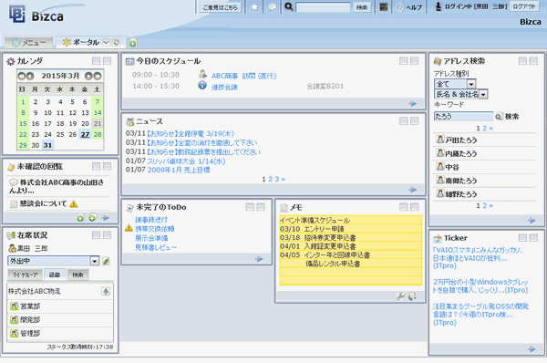Minimize the 未完了のToDo portlet
The height and width of the screenshot is (363, 547).
coord(250,207)
